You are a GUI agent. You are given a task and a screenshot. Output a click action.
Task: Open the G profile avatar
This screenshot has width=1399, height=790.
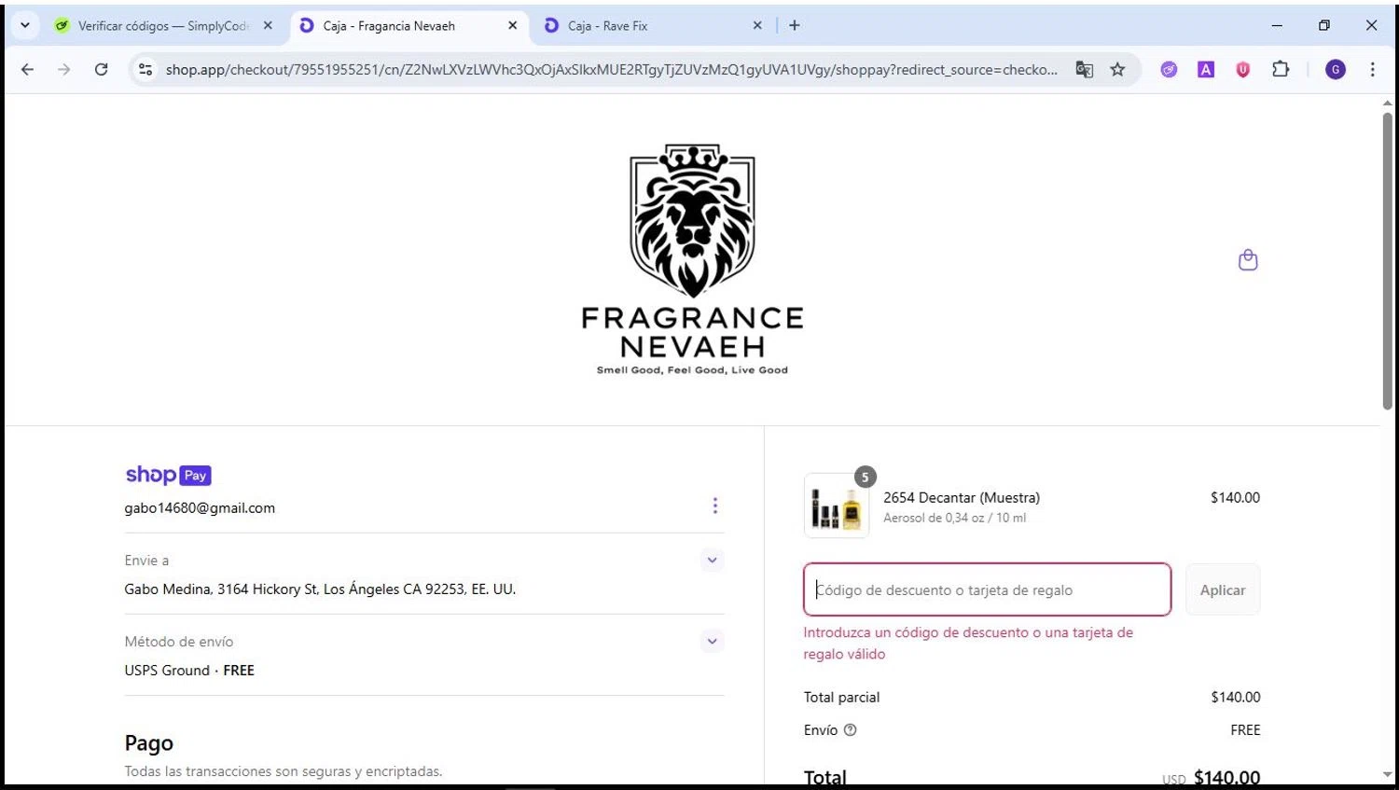click(x=1336, y=69)
